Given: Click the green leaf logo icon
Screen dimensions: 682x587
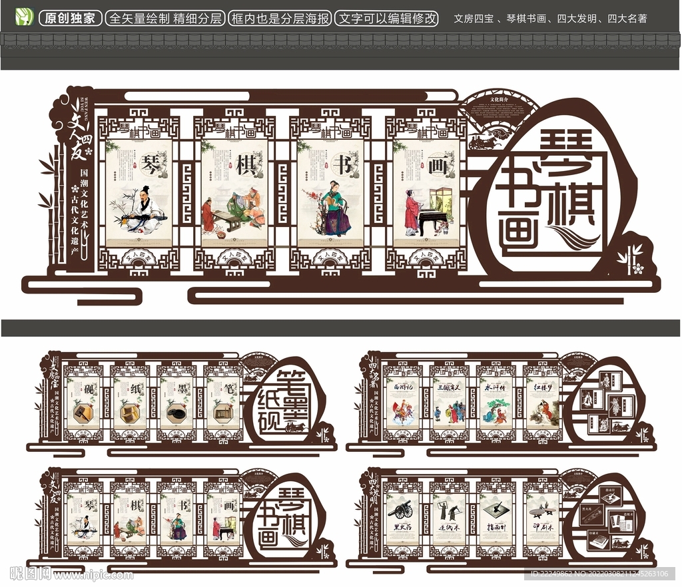Looking at the screenshot, I should click(24, 17).
